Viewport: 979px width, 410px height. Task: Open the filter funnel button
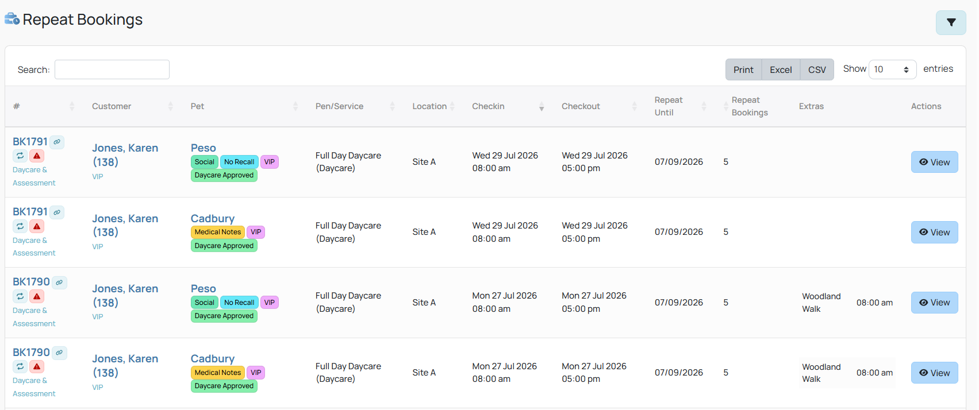click(x=951, y=22)
